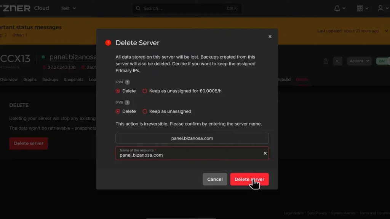Viewport: 390px width, 219px height.
Task: Open the IPV4 help question mark
Action: pos(128,82)
